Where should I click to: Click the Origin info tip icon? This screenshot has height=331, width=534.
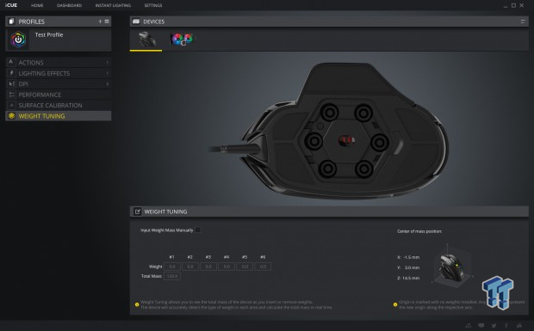click(395, 304)
